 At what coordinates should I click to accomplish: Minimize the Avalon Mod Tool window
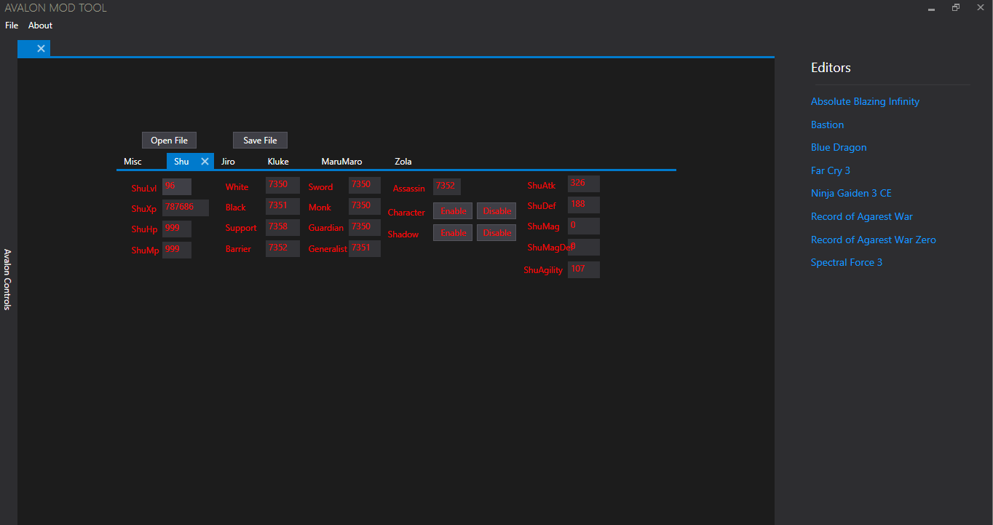click(x=931, y=8)
